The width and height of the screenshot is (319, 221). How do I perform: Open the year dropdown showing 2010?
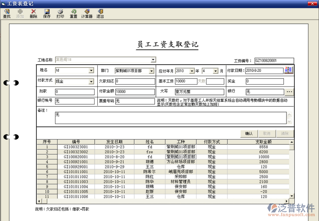tap(192, 71)
